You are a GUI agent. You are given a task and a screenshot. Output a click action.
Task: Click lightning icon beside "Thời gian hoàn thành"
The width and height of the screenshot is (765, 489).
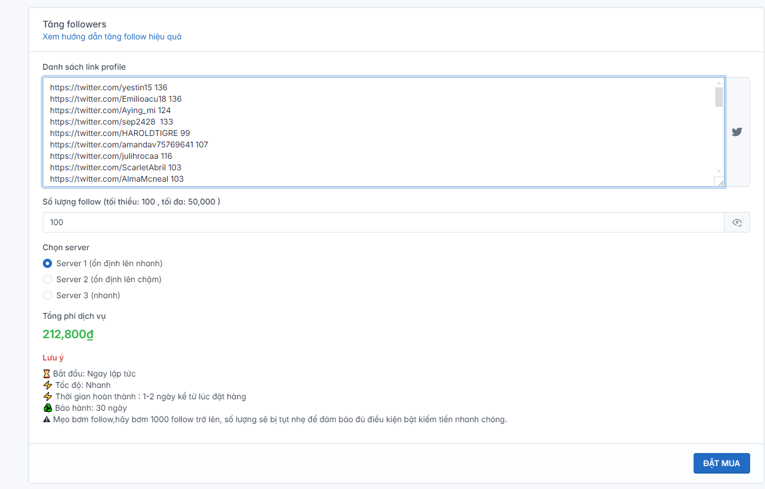click(47, 396)
